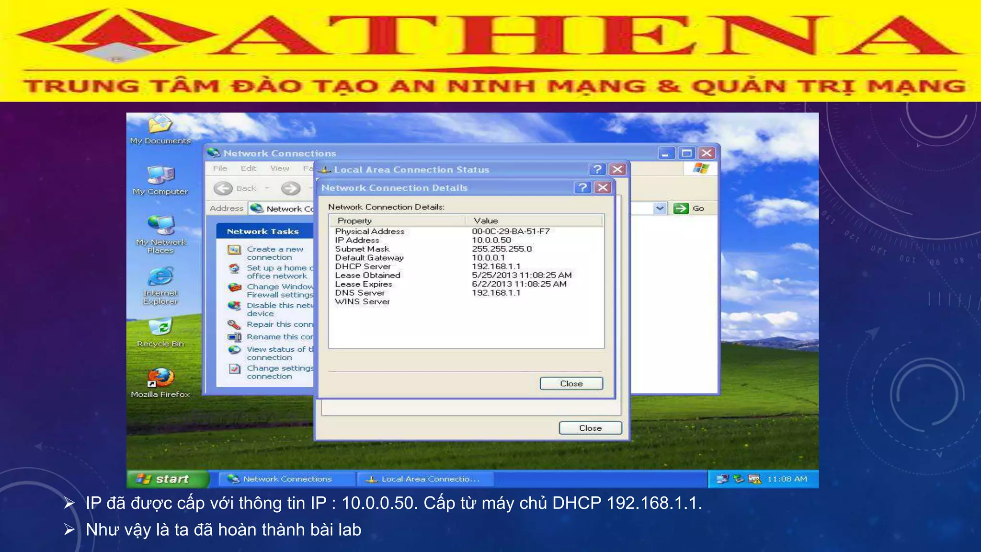Open My Network Places desktop icon
Viewport: 981px width, 552px height.
click(x=160, y=234)
